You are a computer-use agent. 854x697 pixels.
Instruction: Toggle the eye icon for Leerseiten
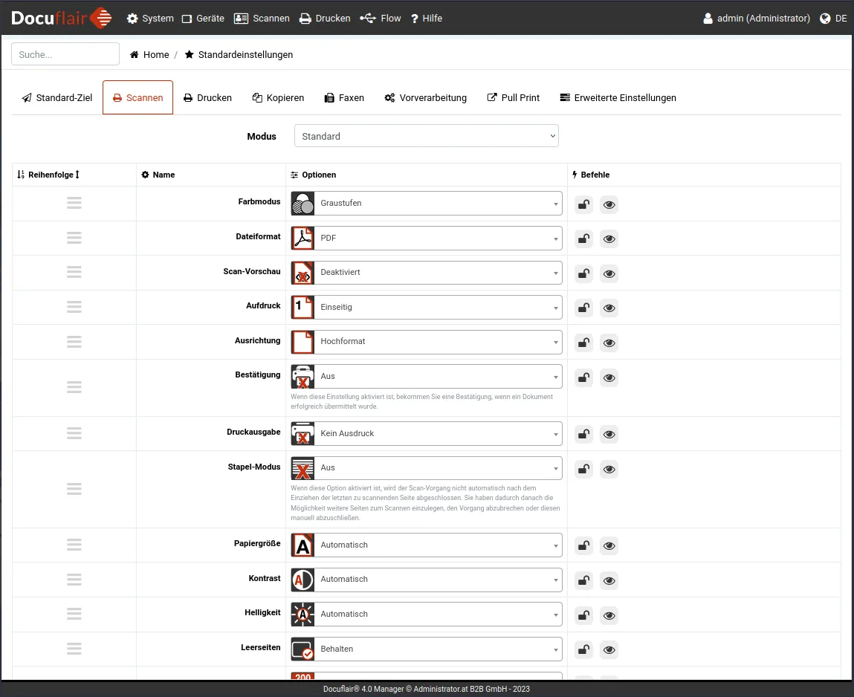[x=609, y=650]
